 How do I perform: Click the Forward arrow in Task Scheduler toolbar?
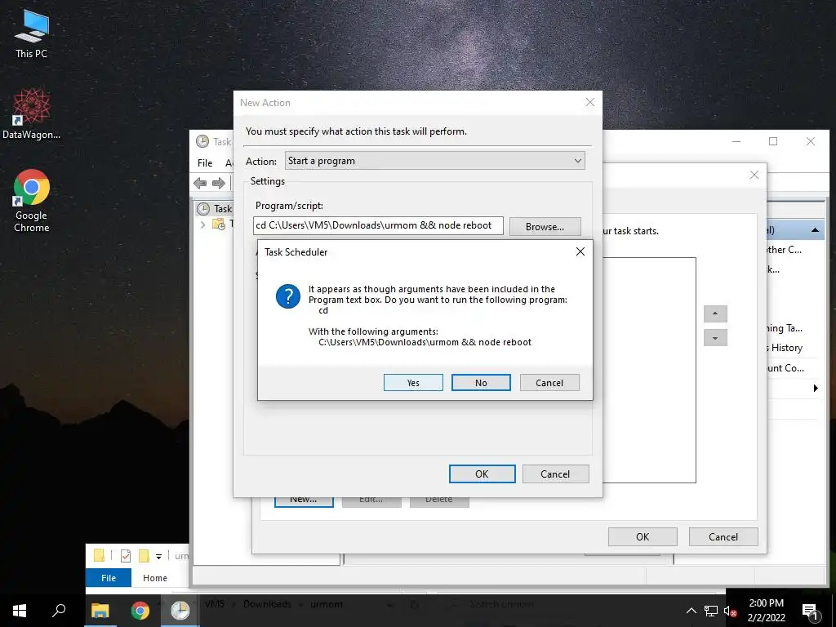pyautogui.click(x=219, y=184)
